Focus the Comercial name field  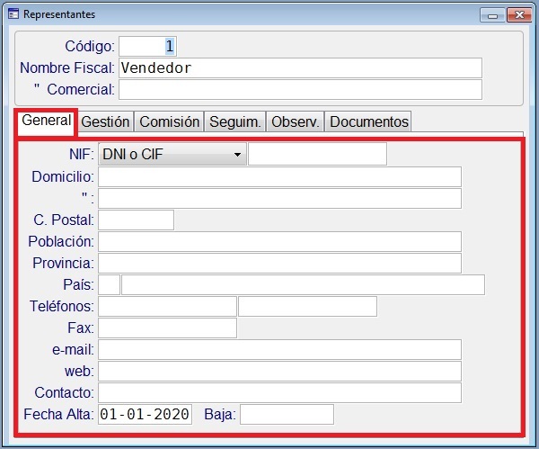[300, 90]
